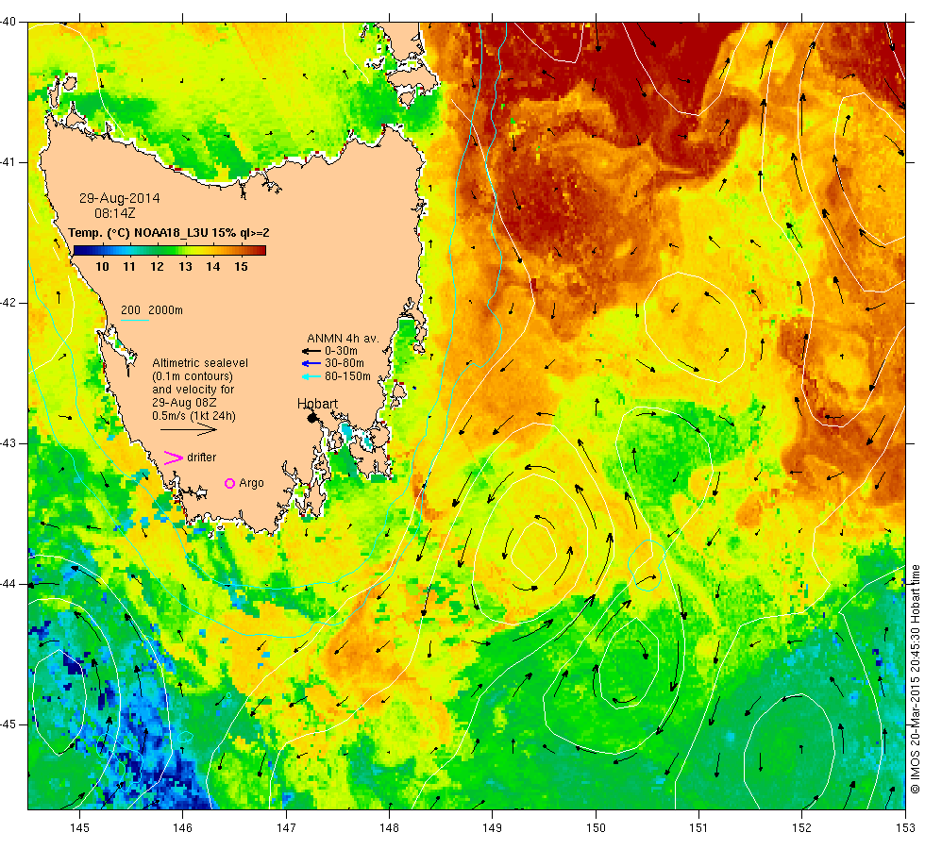Click longitude axis label 147
The height and width of the screenshot is (849, 925).
(x=286, y=828)
